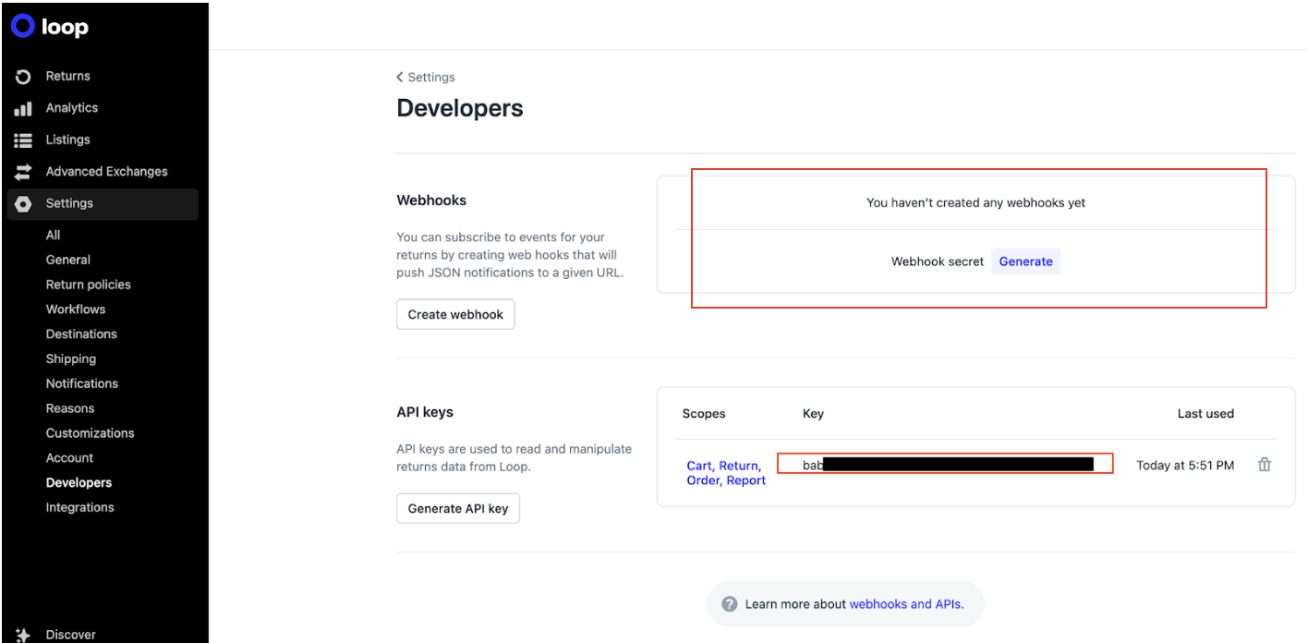
Task: Open Shipping settings
Action: pyautogui.click(x=71, y=358)
